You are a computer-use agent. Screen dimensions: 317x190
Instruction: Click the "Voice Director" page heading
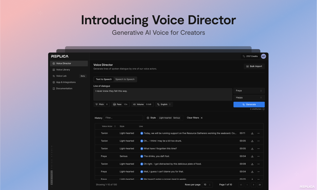103,65
